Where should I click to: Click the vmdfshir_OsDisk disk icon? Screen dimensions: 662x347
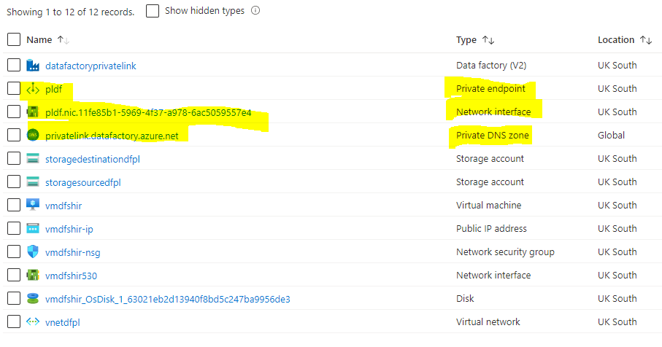[x=33, y=298]
